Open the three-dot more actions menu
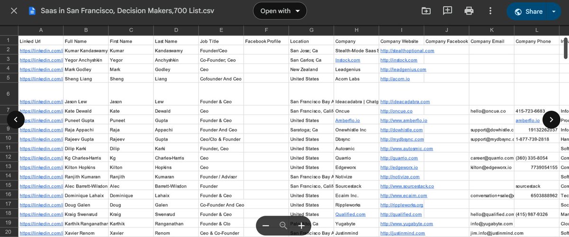This screenshot has height=237, width=569. coord(490,11)
